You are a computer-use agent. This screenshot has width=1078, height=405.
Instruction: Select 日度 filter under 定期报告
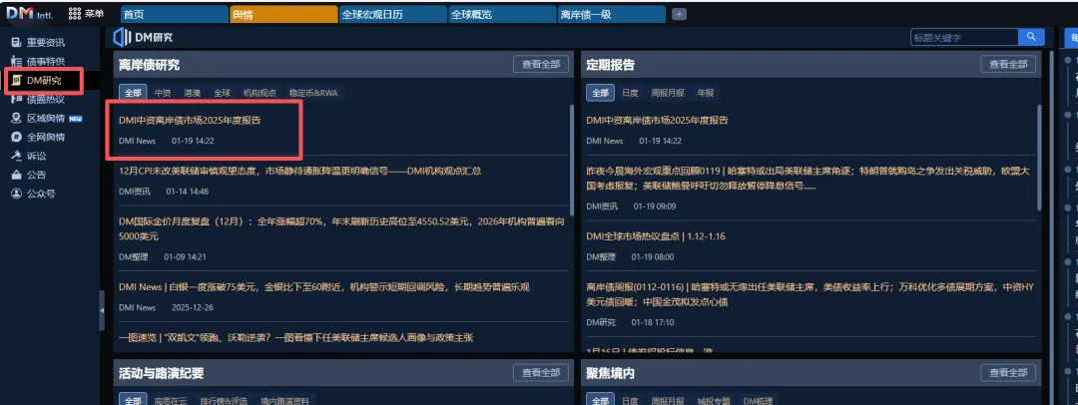631,93
